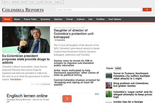Open the Advertising link
The height and width of the screenshot is (103, 155).
pos(15,2)
